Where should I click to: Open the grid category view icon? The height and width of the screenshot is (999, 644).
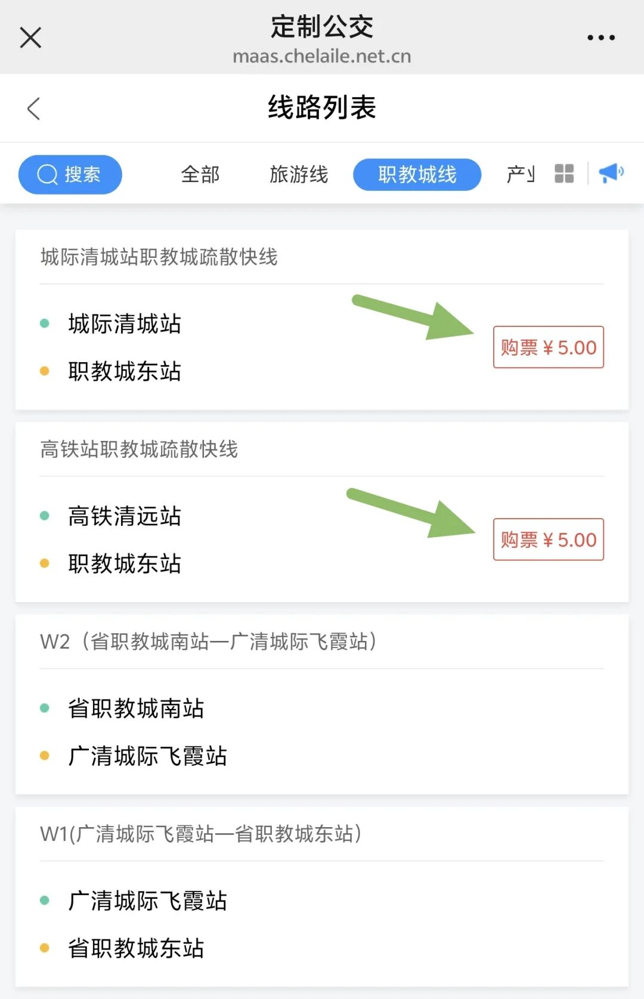(563, 174)
